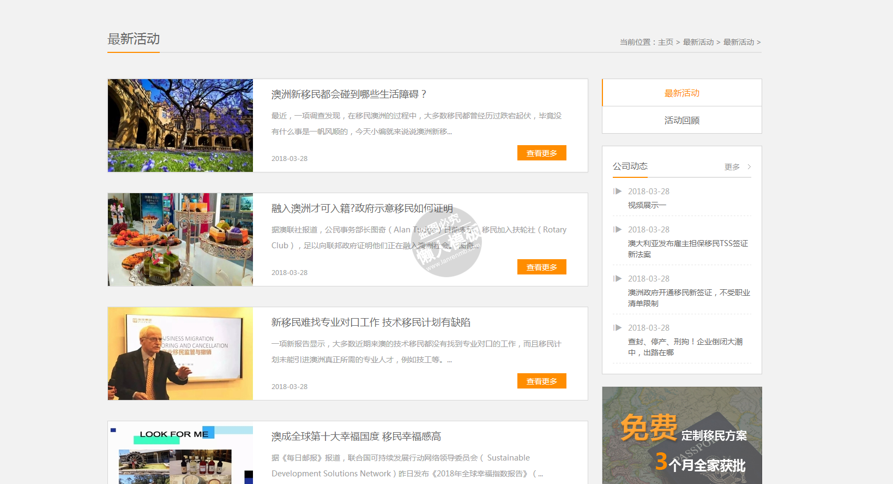Click the arrow icon beside 视频展示一 news item
Image resolution: width=893 pixels, height=484 pixels.
pos(617,192)
